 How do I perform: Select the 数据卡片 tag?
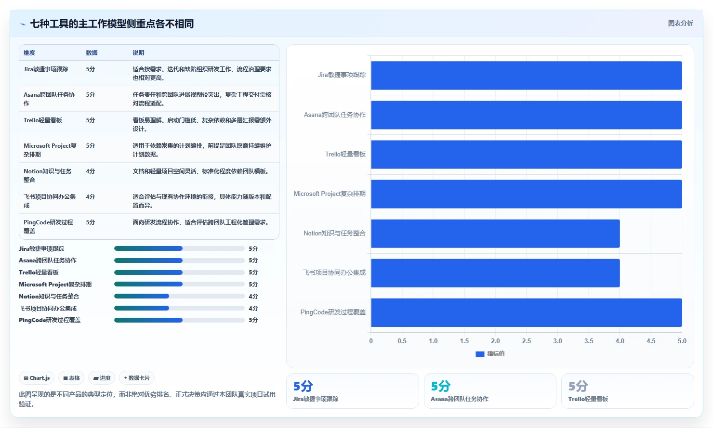[x=137, y=378]
